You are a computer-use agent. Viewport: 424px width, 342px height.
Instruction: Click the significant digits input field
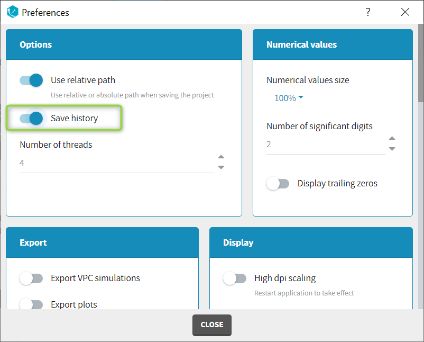[325, 145]
